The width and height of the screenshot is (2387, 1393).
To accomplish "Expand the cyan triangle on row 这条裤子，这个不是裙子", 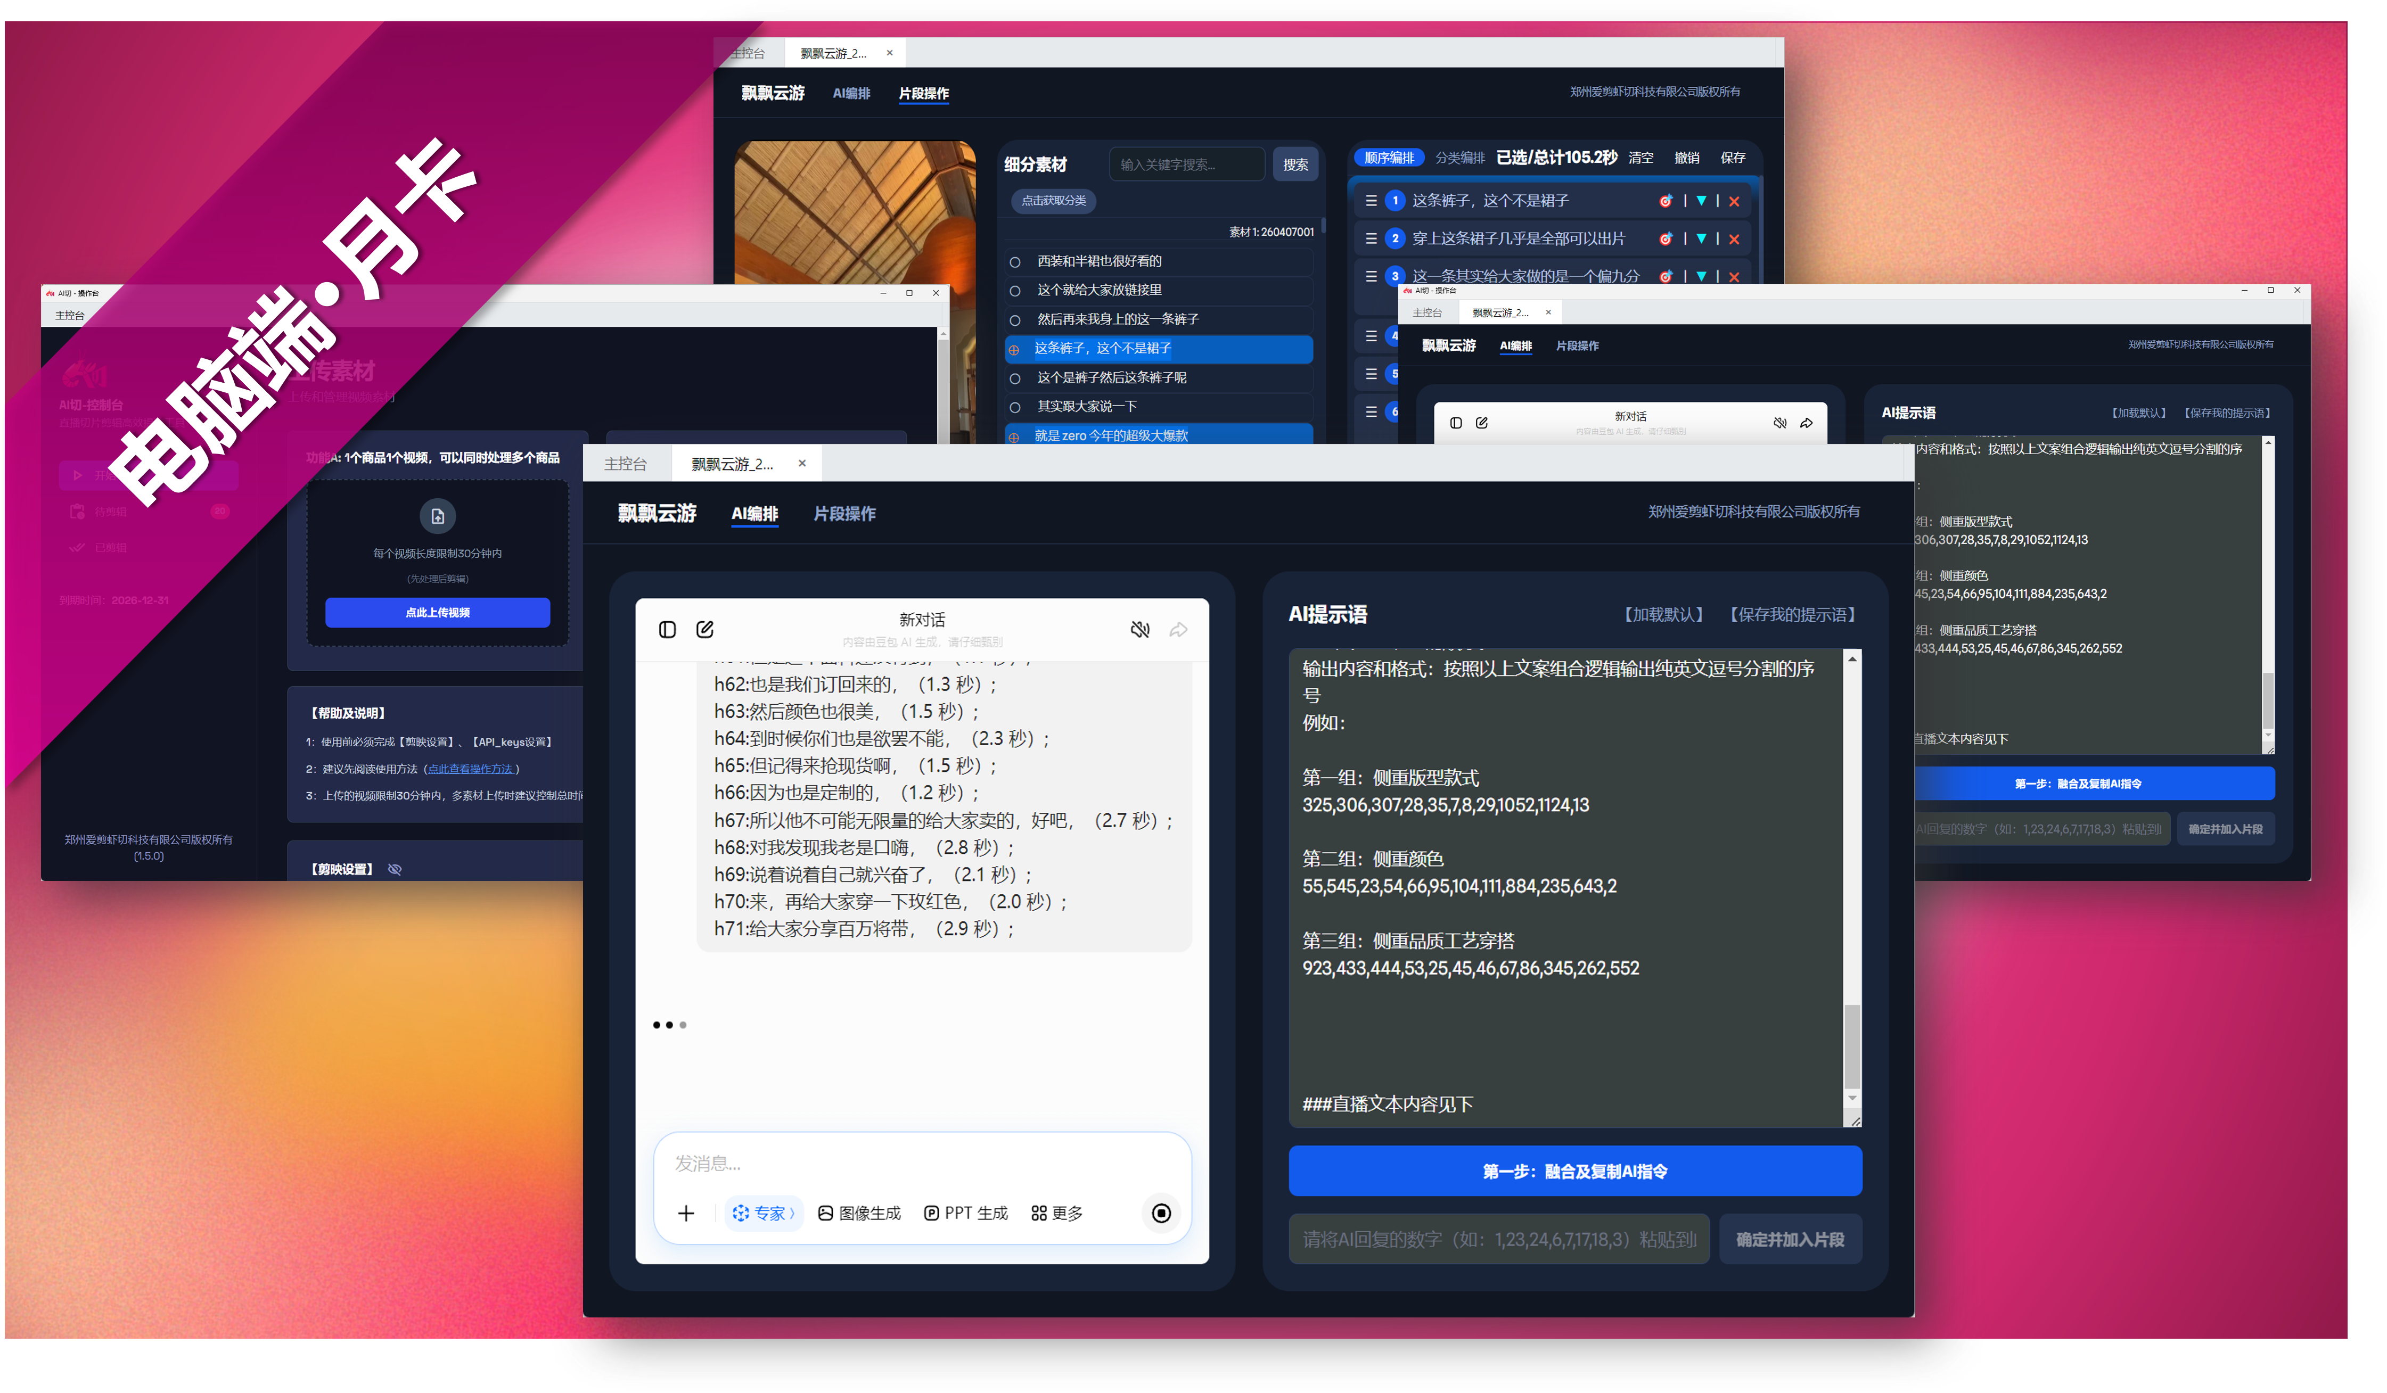I will tap(1701, 201).
